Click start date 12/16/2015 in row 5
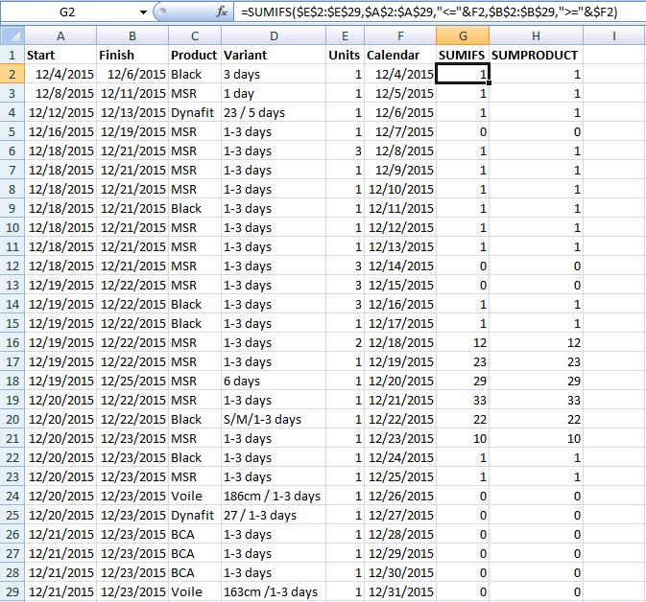Viewport: 646px width, 602px height. [60, 131]
